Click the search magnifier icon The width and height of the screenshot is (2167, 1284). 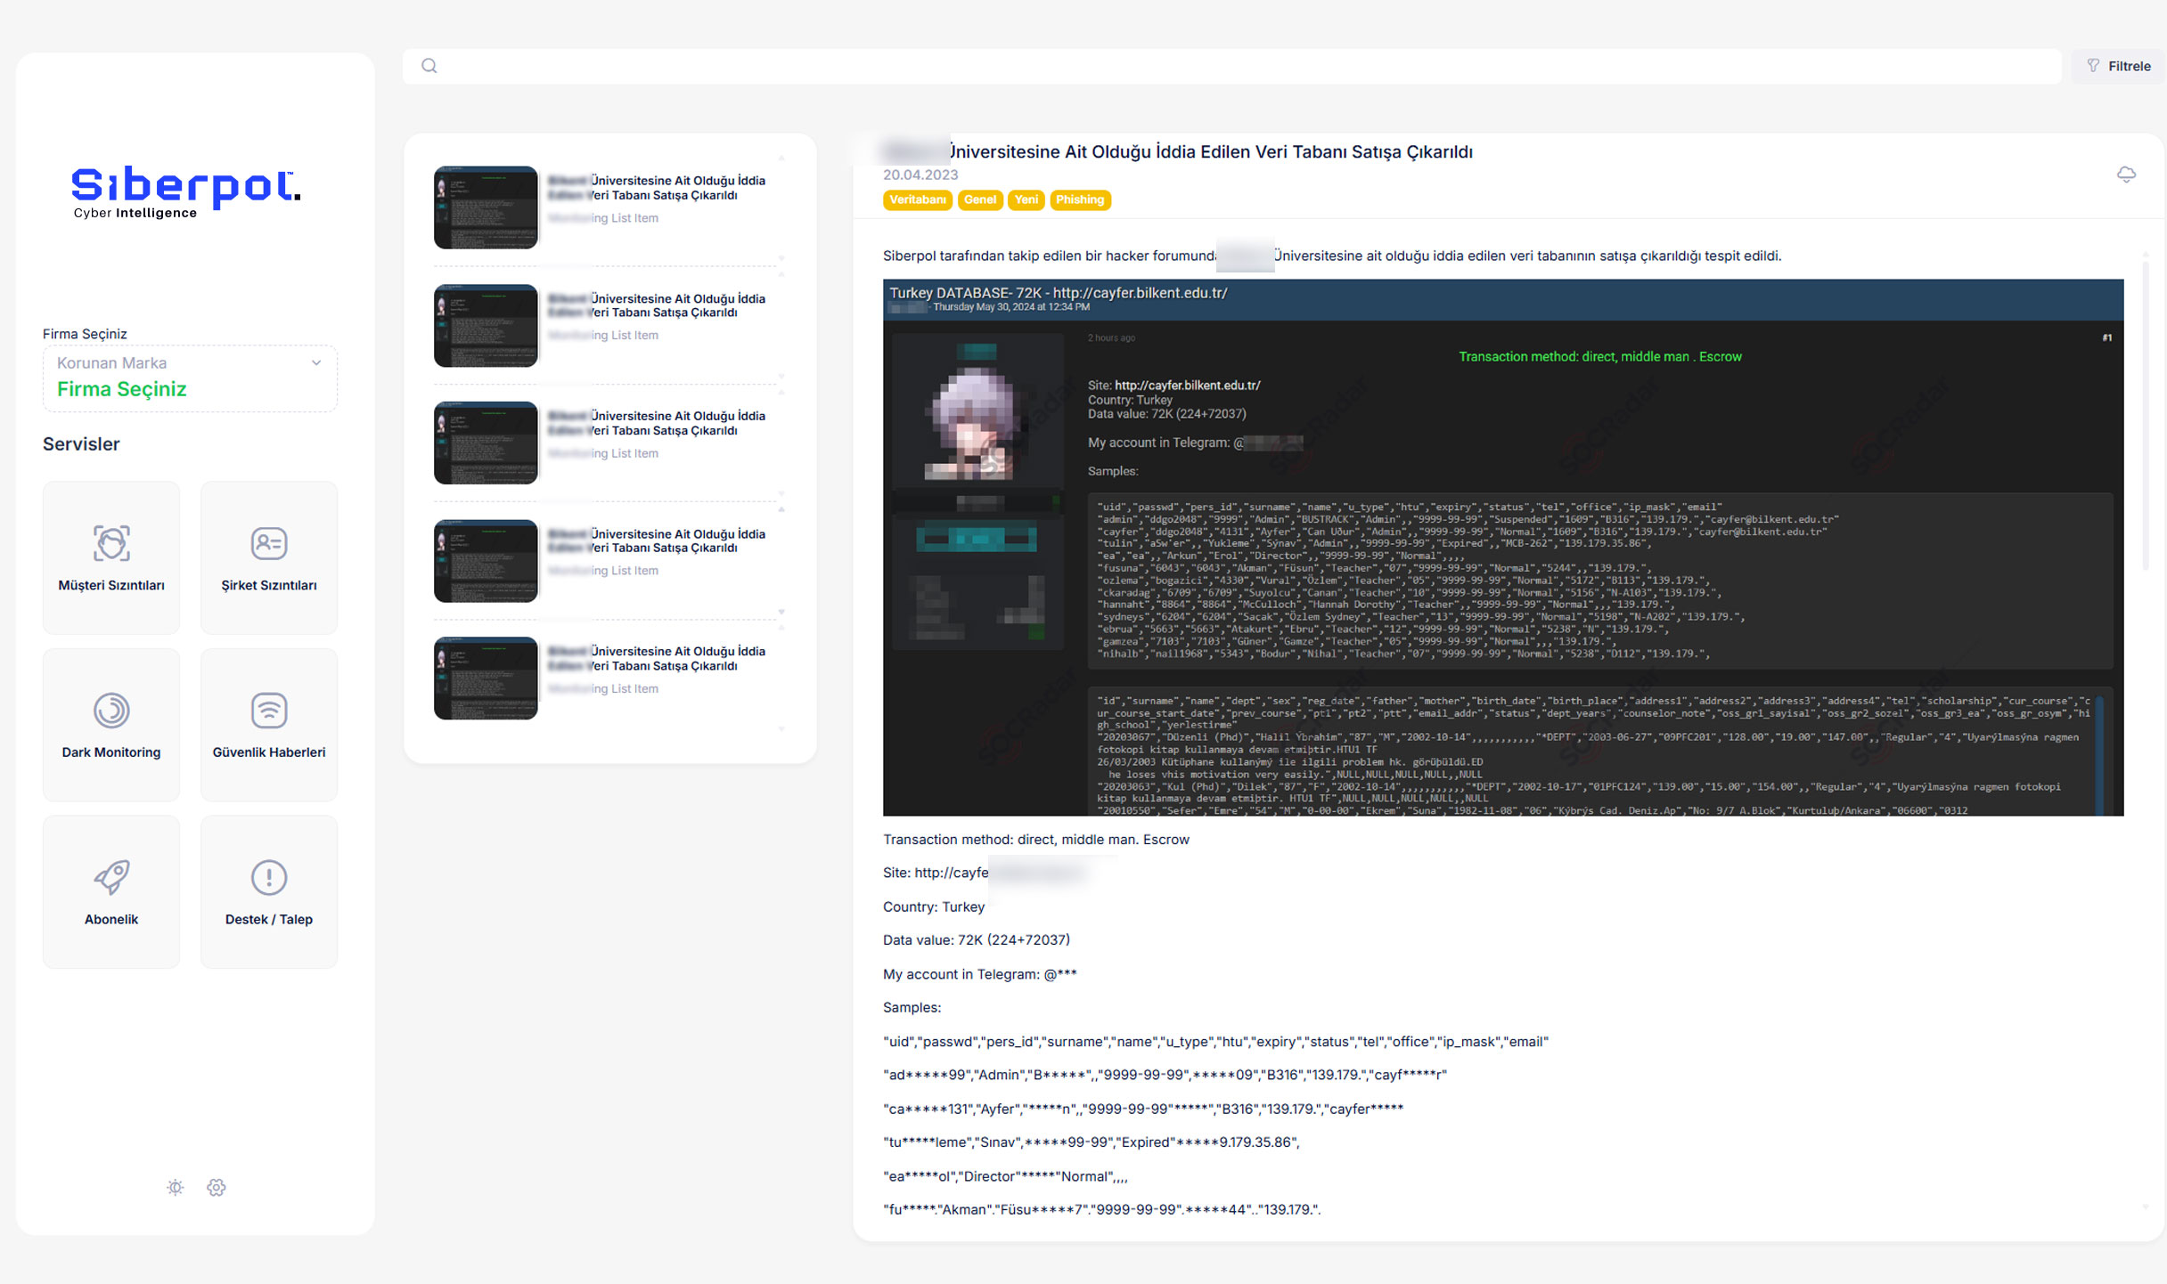[429, 65]
